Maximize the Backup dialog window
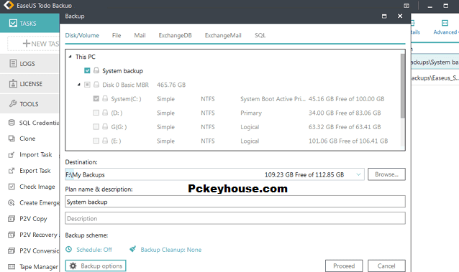Image resolution: width=459 pixels, height=272 pixels. 384,16
